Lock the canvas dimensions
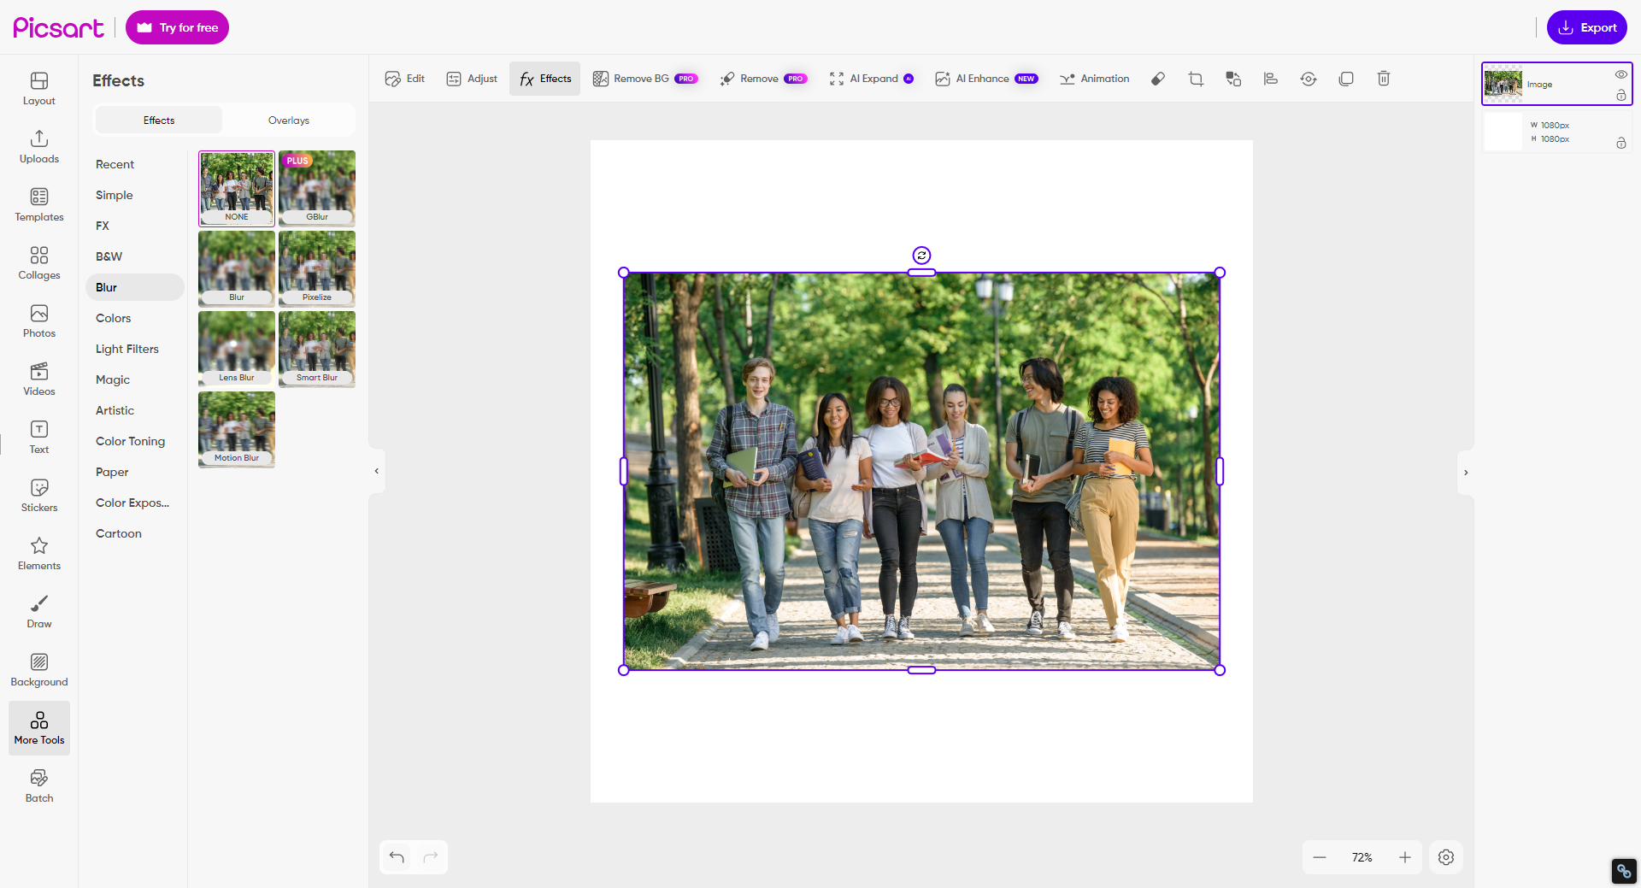This screenshot has width=1641, height=888. point(1622,144)
